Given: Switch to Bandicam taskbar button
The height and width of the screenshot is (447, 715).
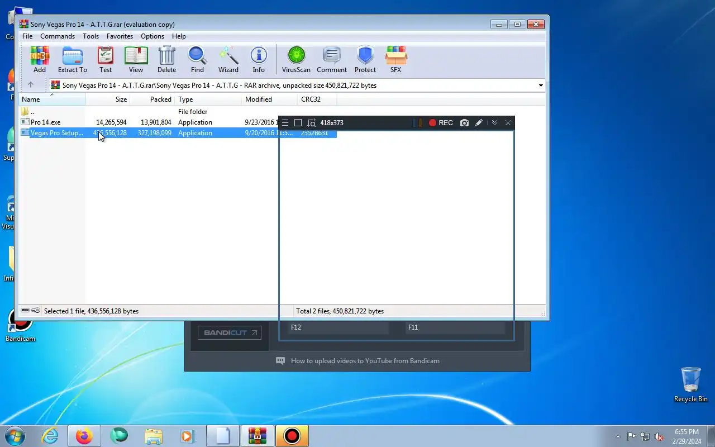Looking at the screenshot, I should pos(292,436).
